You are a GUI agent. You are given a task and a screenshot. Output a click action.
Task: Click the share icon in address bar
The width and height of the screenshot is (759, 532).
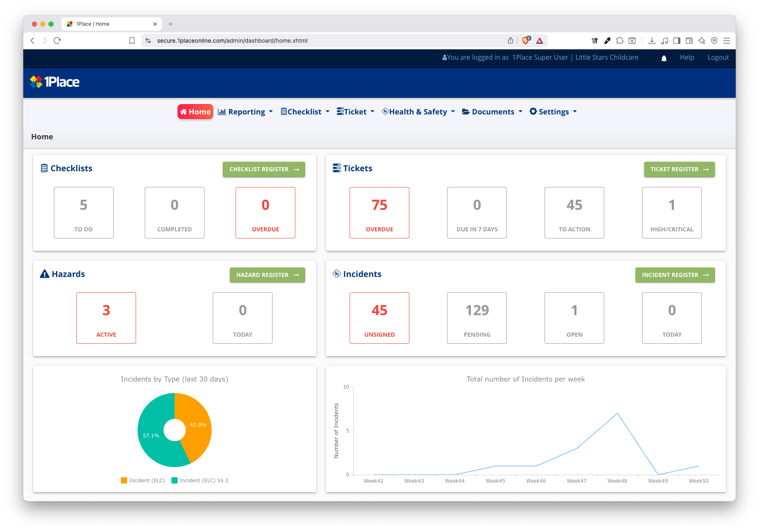511,41
